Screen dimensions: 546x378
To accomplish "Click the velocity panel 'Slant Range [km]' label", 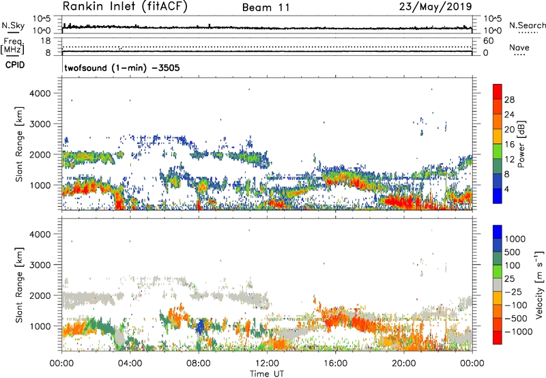I will click(19, 285).
